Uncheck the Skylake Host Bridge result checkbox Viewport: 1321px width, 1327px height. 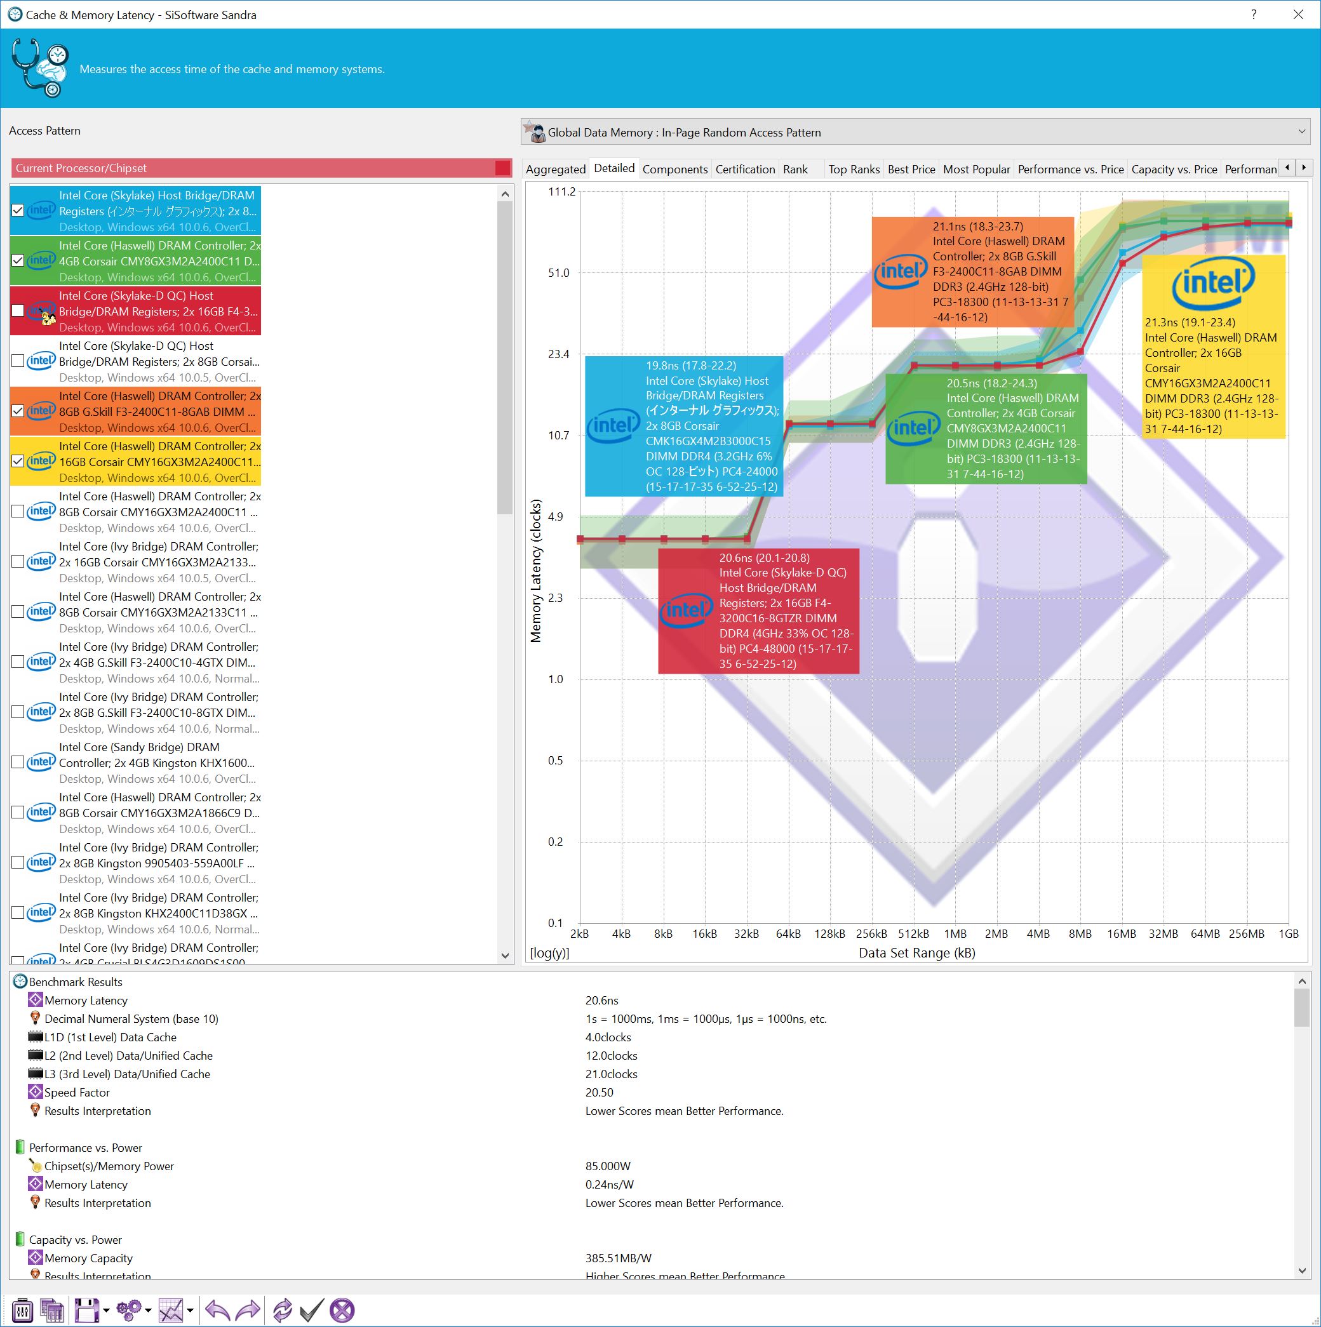click(18, 211)
